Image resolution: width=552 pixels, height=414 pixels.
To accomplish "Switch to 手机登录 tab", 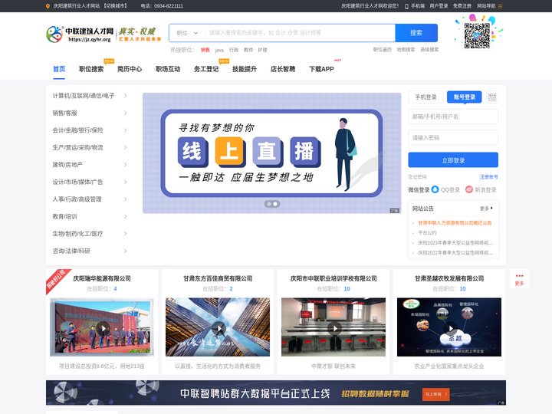I will 426,97.
